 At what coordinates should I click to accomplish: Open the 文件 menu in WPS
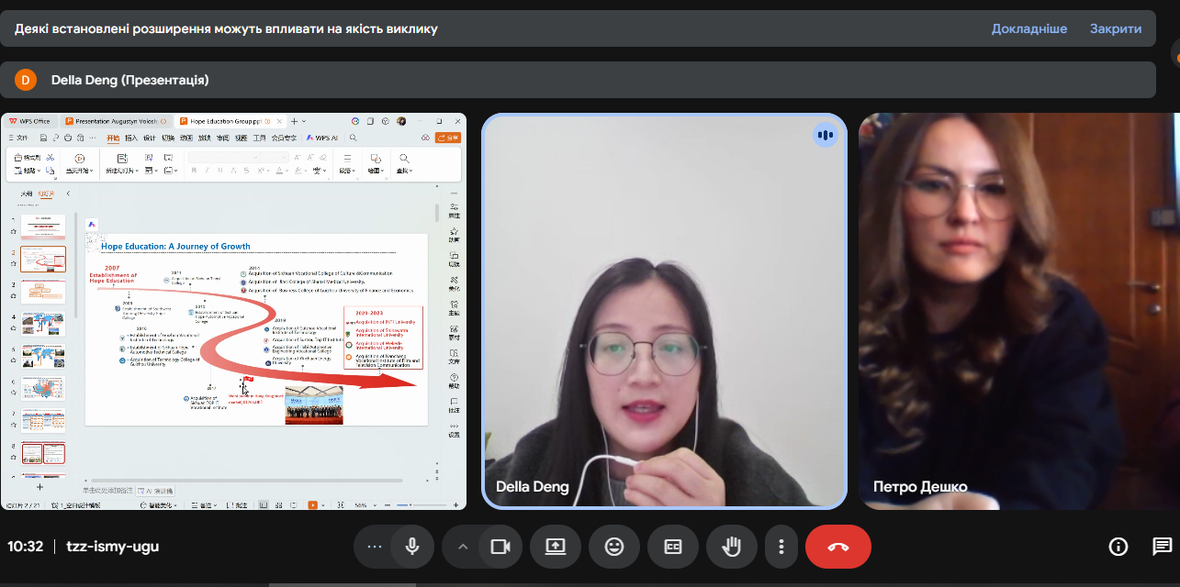click(x=18, y=138)
